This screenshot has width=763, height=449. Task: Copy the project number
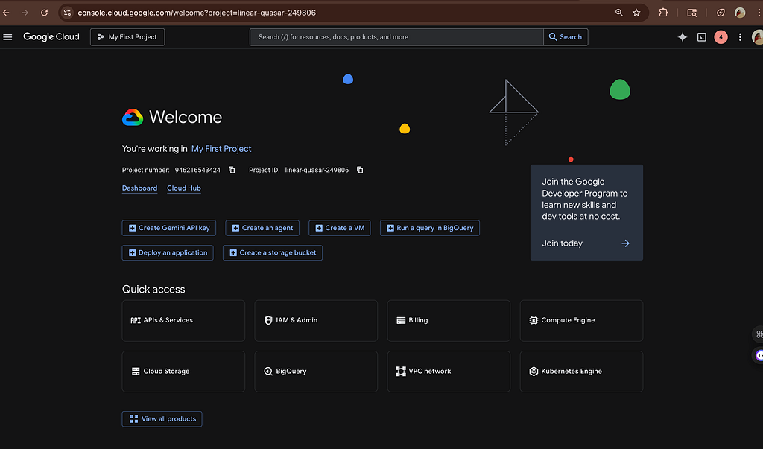[232, 170]
